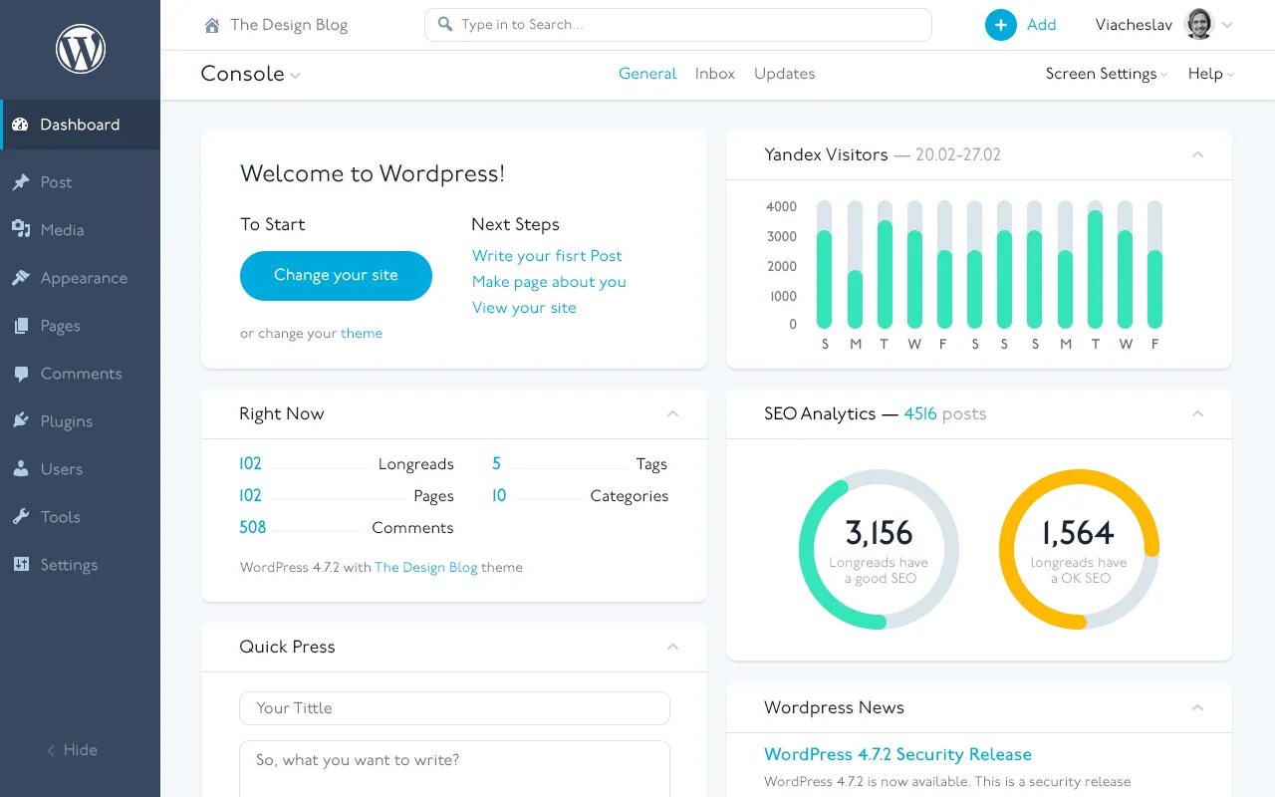Open the Screen Settings dropdown

point(1107,74)
